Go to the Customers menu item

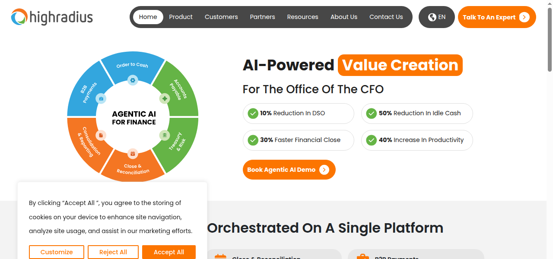221,17
